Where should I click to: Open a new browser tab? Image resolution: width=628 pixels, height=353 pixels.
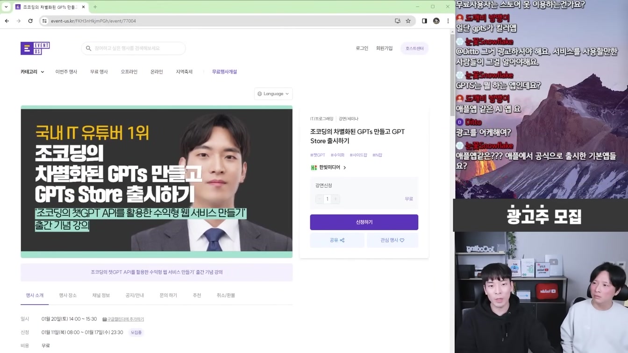click(x=95, y=7)
